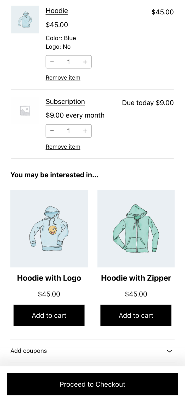Expand the Add coupons chevron
Screen dimensions: 185x402
click(169, 351)
